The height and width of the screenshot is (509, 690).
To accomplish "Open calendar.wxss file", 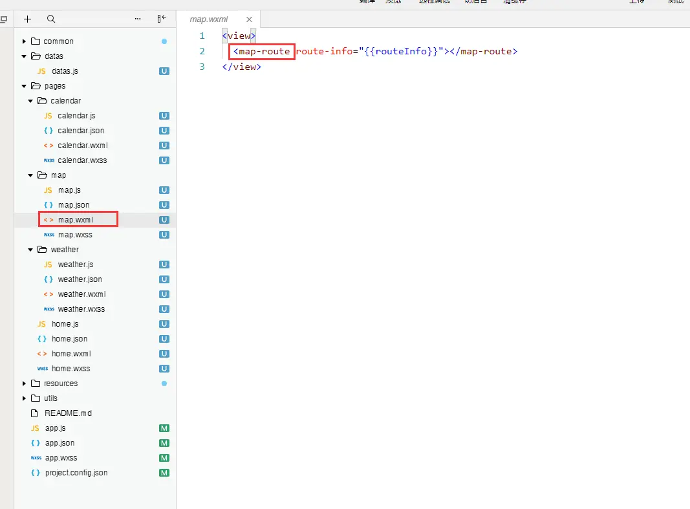I will tap(82, 160).
